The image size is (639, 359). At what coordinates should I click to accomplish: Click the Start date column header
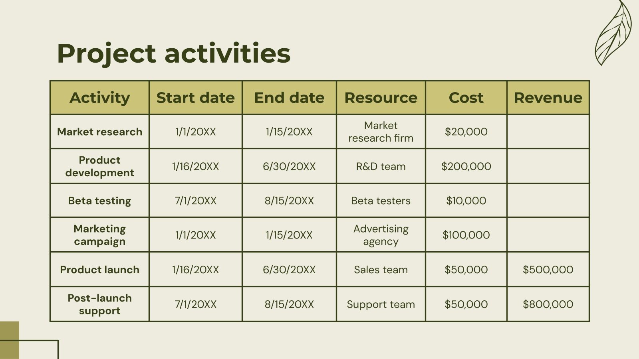pyautogui.click(x=195, y=98)
